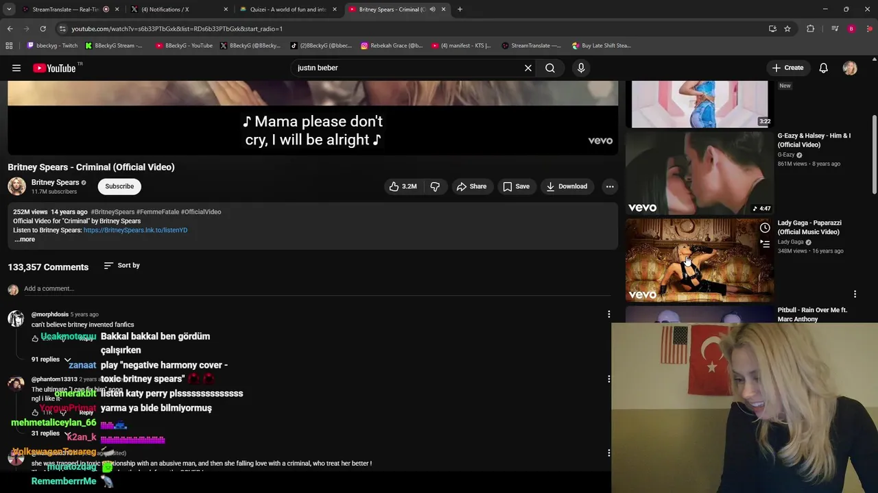The width and height of the screenshot is (878, 493).
Task: Open the Create dropdown button
Action: pos(787,68)
